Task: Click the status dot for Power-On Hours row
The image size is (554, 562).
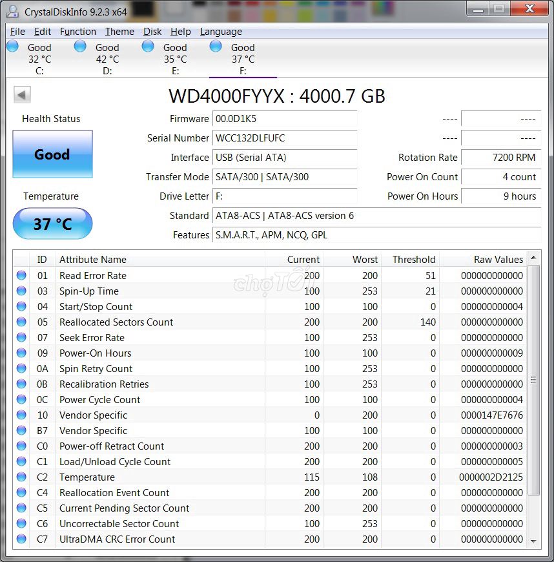Action: (x=21, y=352)
